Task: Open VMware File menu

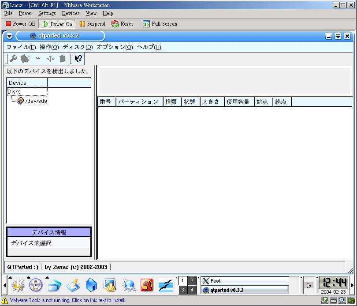Action: coord(8,13)
